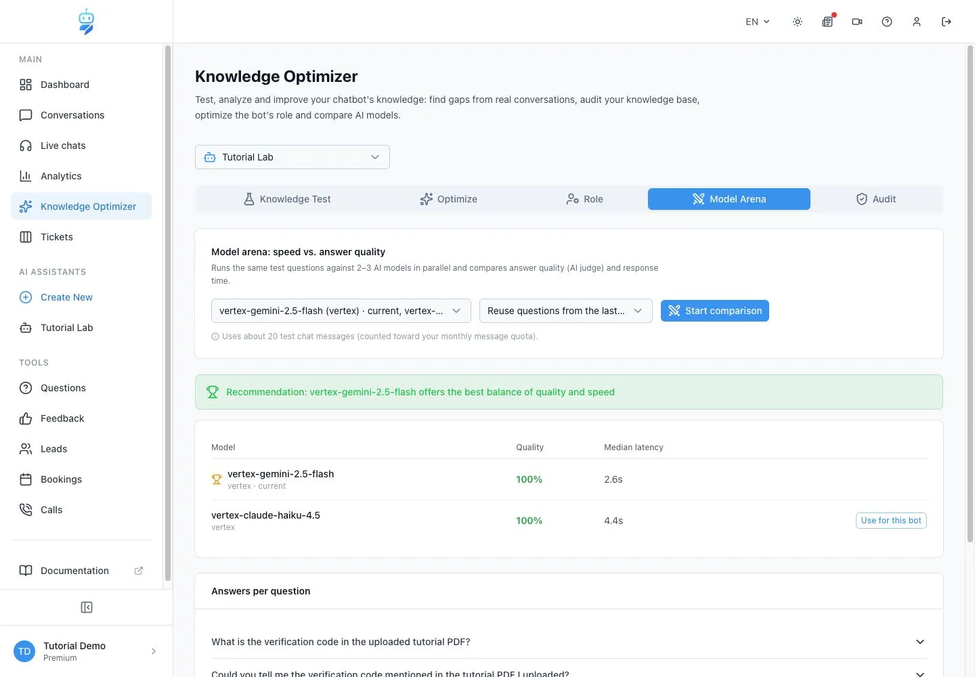Open Documentation link
The image size is (975, 677).
81,571
